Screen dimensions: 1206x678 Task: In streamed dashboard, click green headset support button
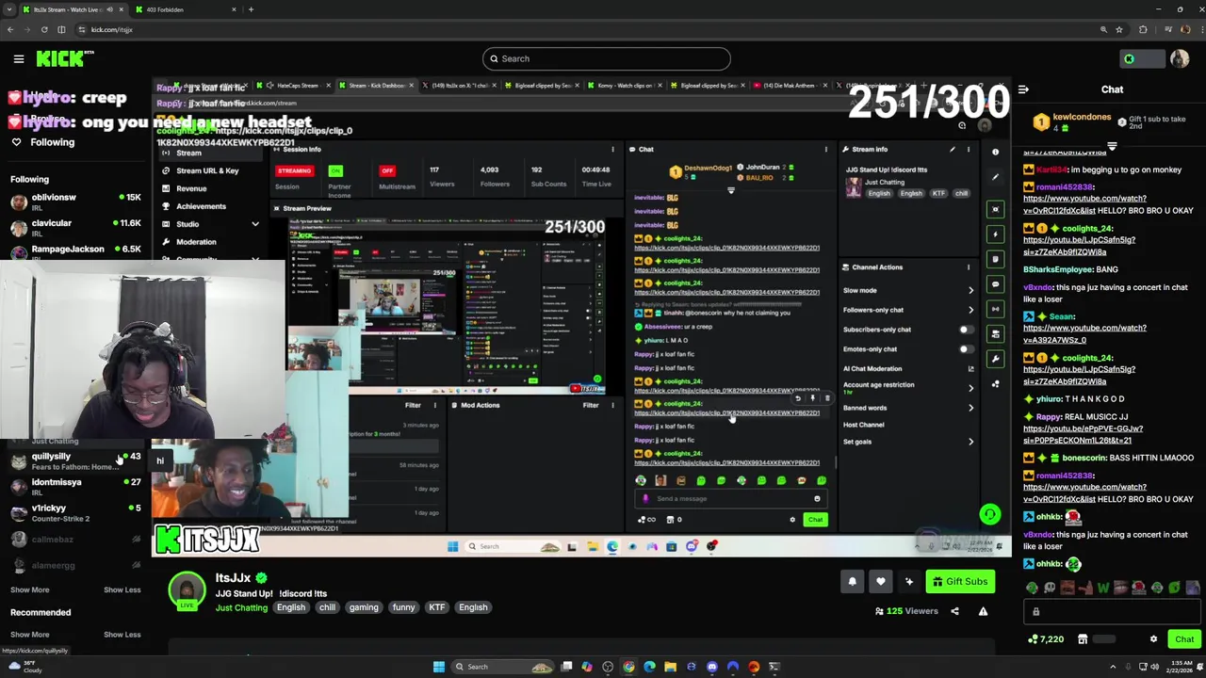coord(989,514)
